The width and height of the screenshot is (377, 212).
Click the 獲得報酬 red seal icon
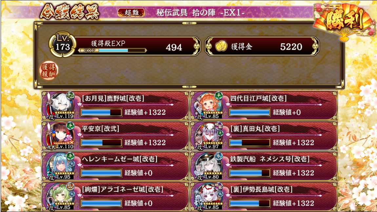point(49,71)
